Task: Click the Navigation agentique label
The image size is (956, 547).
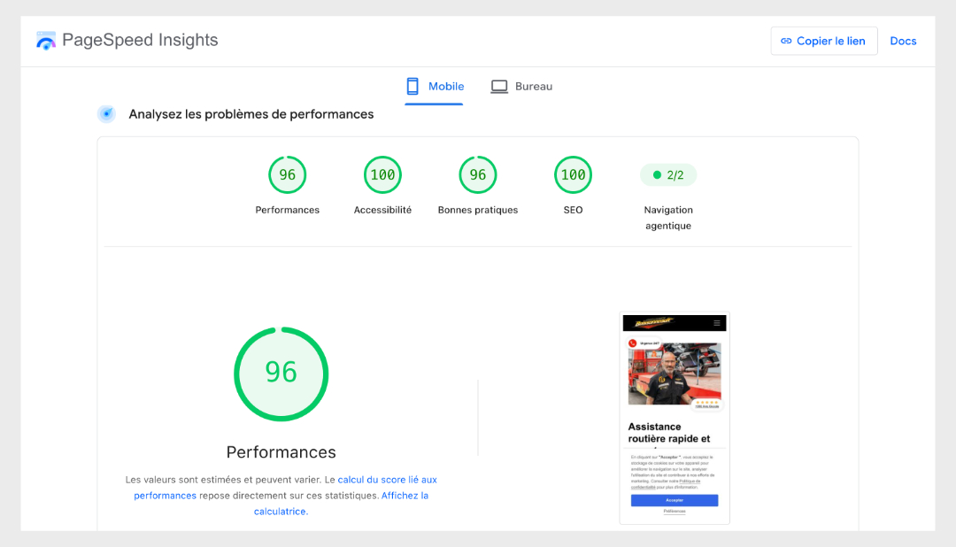Action: (x=668, y=218)
